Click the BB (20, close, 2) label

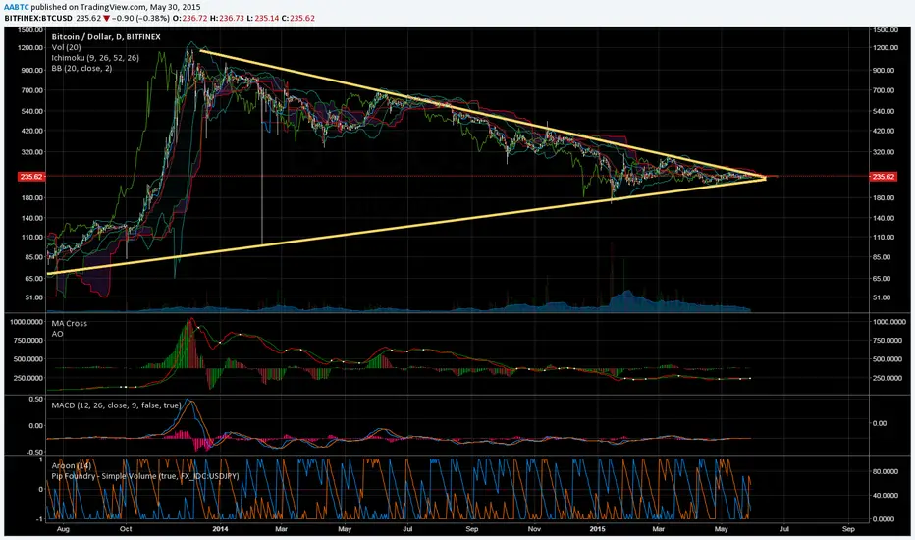point(81,69)
